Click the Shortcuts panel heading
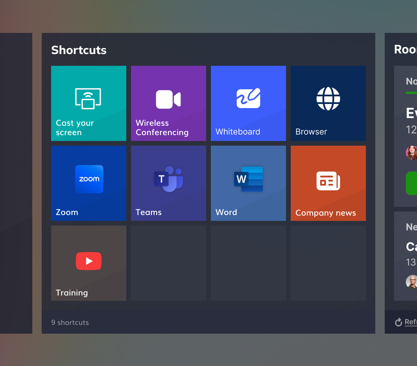Image resolution: width=417 pixels, height=366 pixels. [79, 50]
